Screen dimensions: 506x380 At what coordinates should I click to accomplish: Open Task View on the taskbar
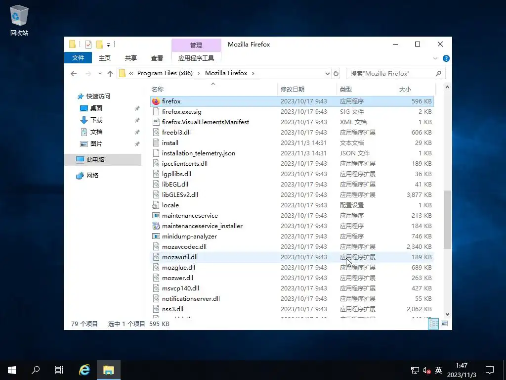[59, 370]
